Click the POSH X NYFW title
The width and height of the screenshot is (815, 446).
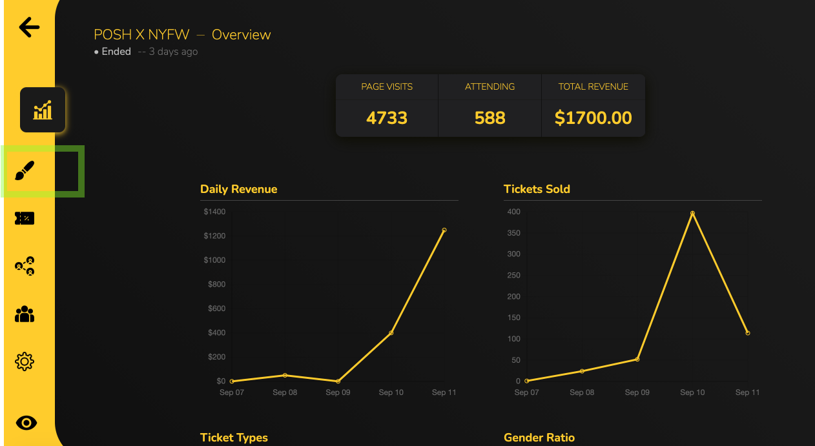(141, 35)
